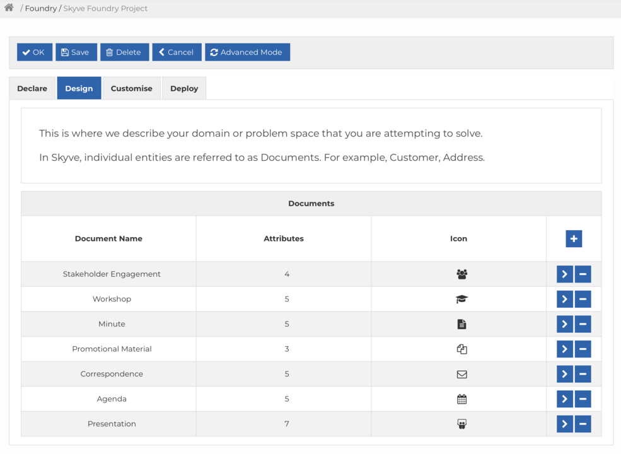Click the Icon column header
Viewport: 621px width, 454px height.
[458, 238]
